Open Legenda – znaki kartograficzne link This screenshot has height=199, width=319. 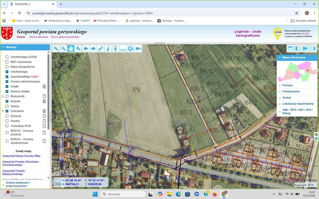coord(248,33)
